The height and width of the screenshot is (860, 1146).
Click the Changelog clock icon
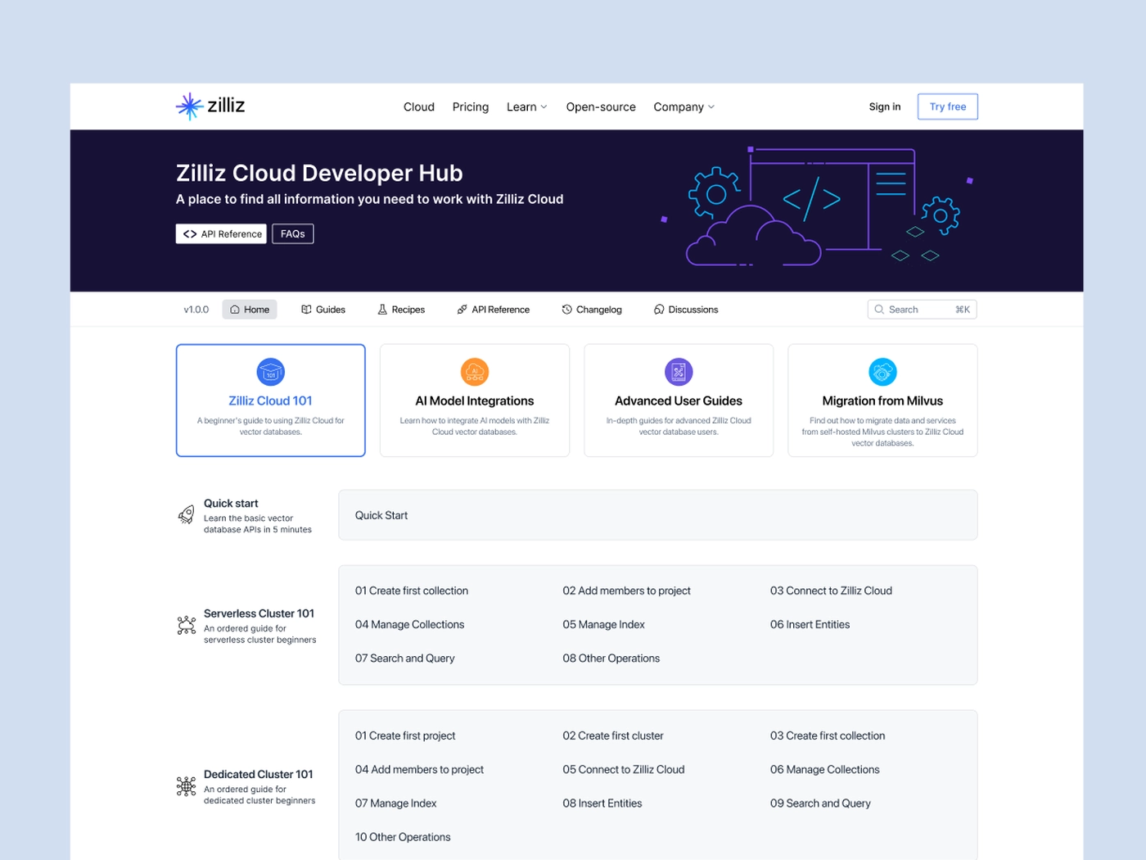566,309
